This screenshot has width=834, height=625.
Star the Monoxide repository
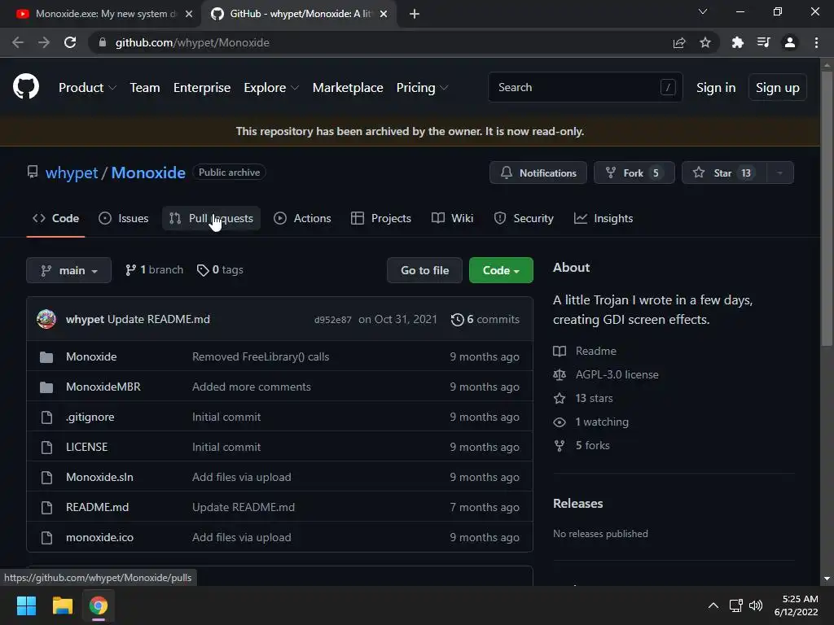[x=724, y=173]
